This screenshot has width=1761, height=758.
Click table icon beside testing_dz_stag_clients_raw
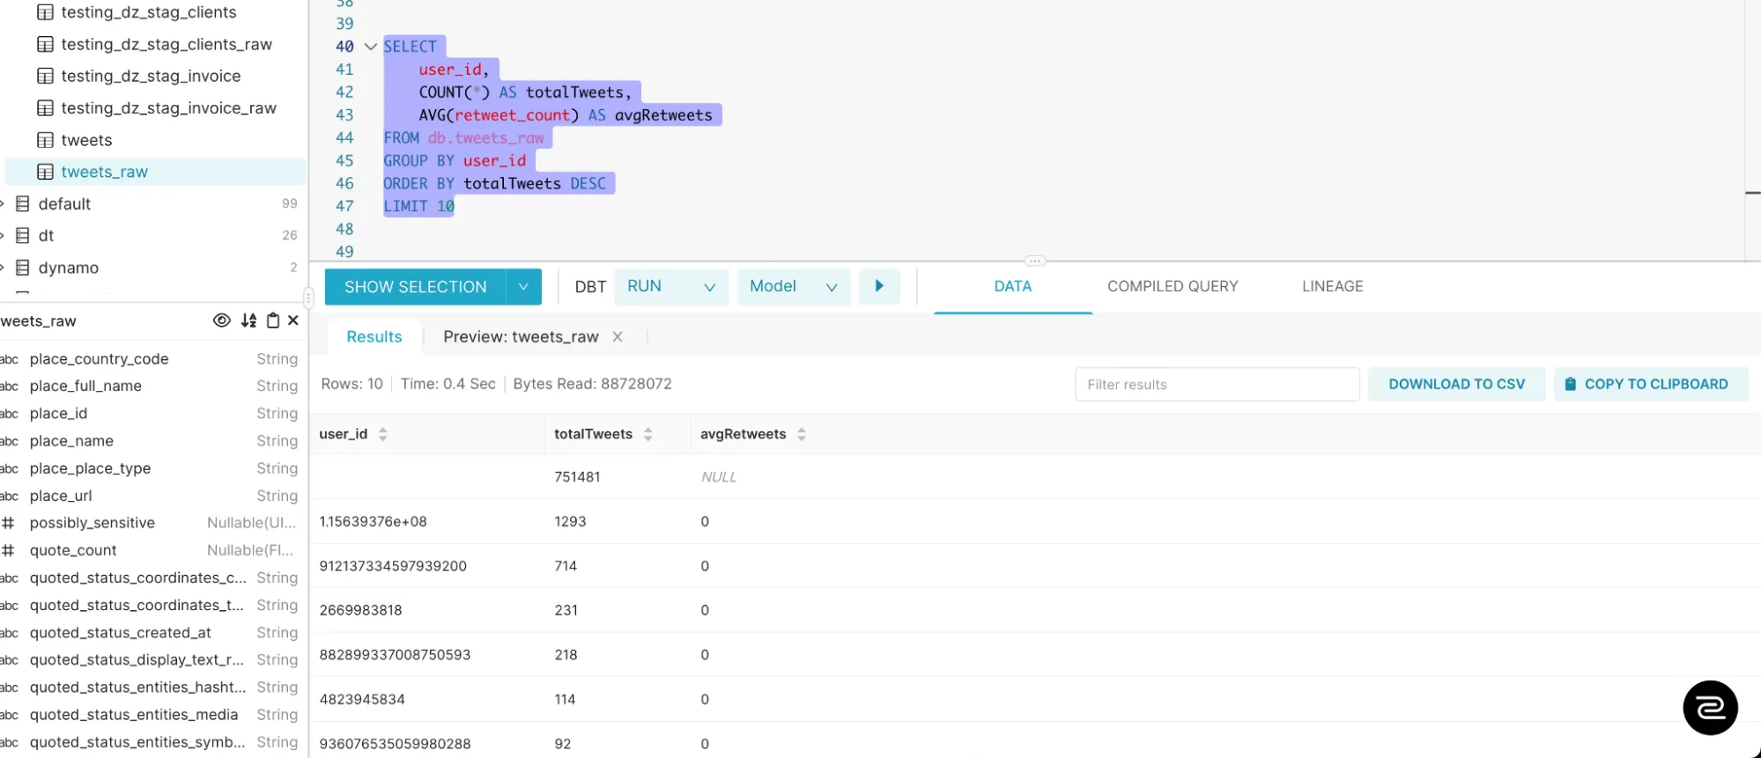tap(45, 44)
